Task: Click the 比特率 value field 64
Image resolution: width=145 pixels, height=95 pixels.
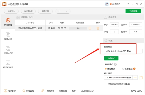Action: tap(136, 32)
